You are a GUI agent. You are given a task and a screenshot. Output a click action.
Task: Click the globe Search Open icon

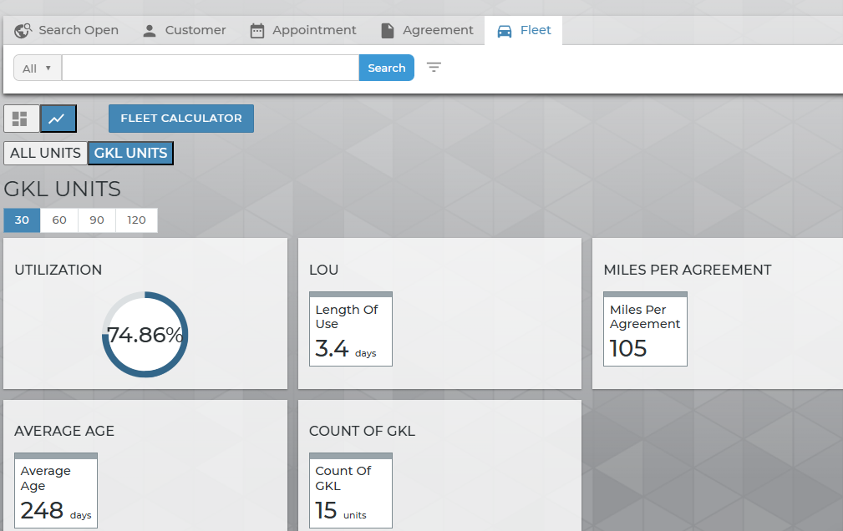pos(23,31)
